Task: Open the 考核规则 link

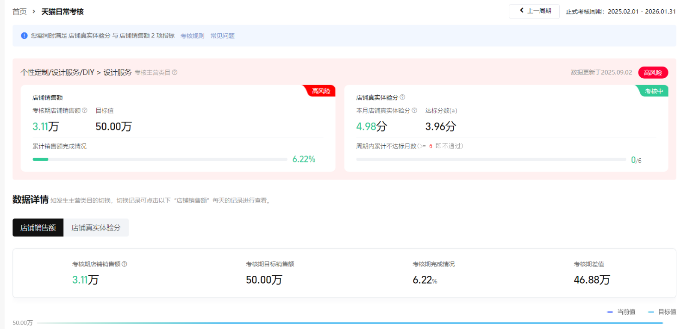Action: (192, 36)
